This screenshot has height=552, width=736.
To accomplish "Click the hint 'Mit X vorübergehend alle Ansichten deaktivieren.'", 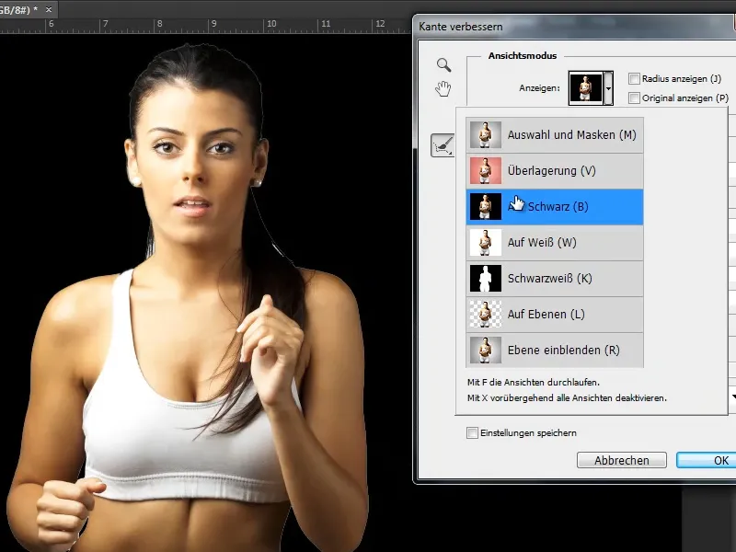I will [567, 398].
